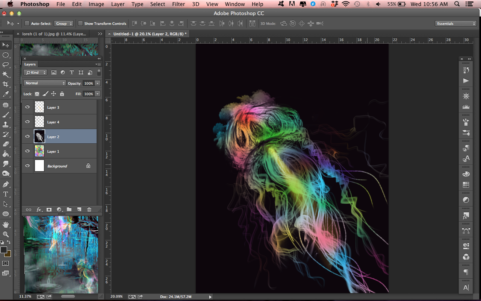Open the Essentials workspace dropdown

pos(456,23)
